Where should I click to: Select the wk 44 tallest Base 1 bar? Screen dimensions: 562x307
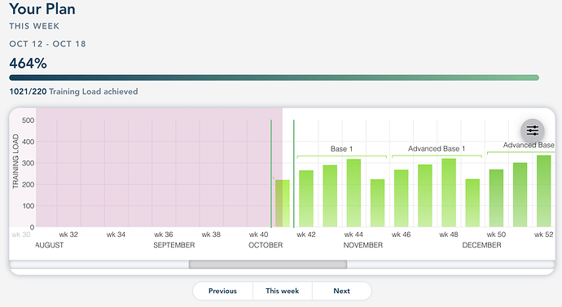pos(353,193)
